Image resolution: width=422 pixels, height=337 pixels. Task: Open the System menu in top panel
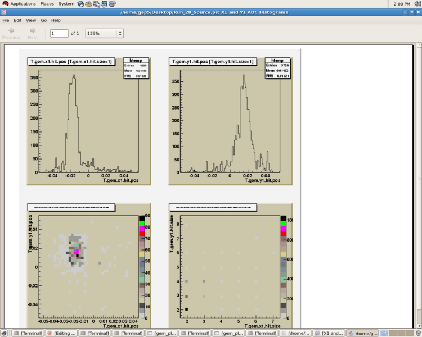pyautogui.click(x=66, y=4)
